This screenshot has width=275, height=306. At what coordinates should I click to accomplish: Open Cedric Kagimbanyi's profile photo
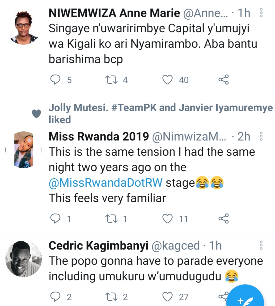[24, 259]
